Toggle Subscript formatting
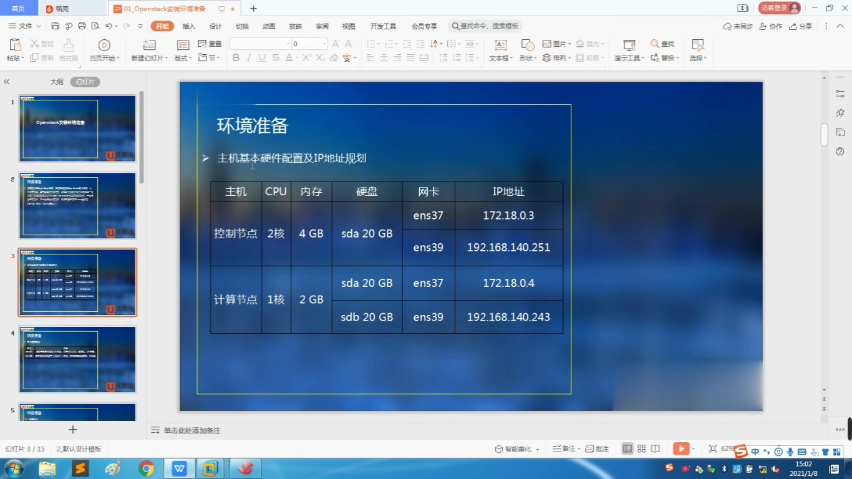 320,58
